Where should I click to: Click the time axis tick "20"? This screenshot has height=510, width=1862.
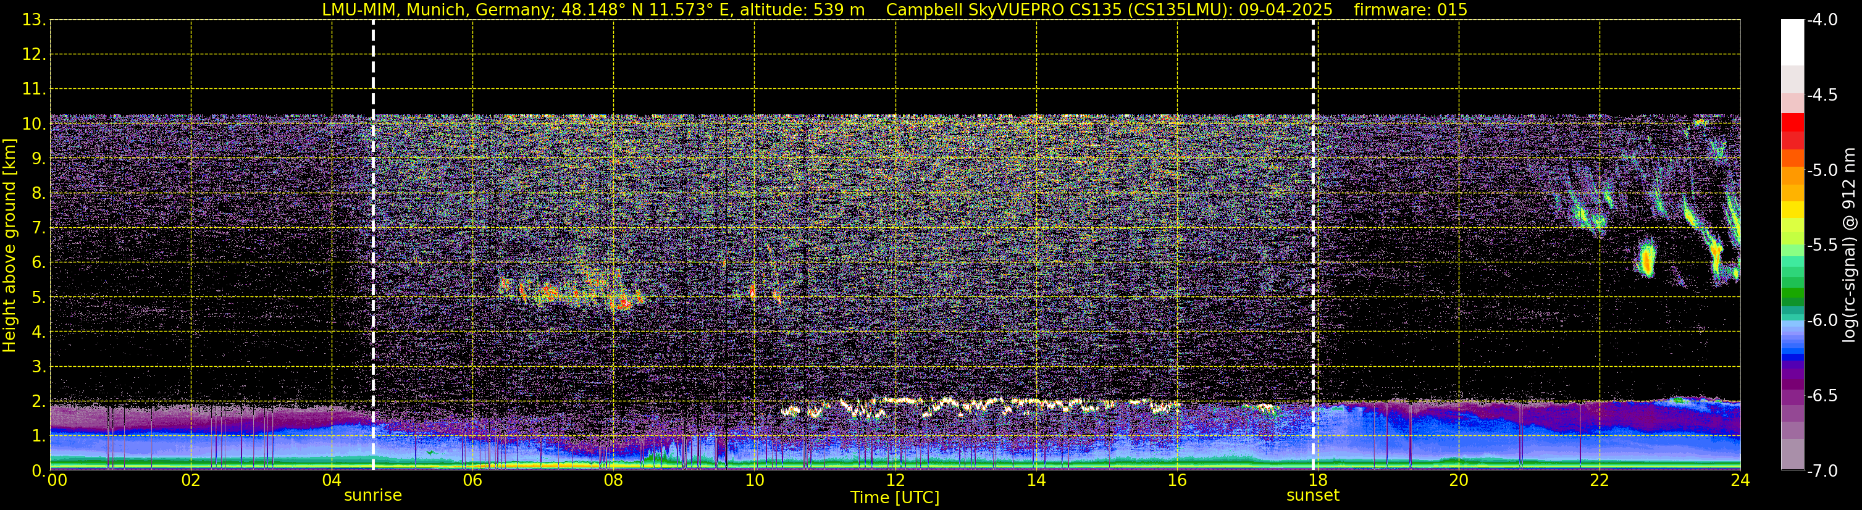[1459, 480]
